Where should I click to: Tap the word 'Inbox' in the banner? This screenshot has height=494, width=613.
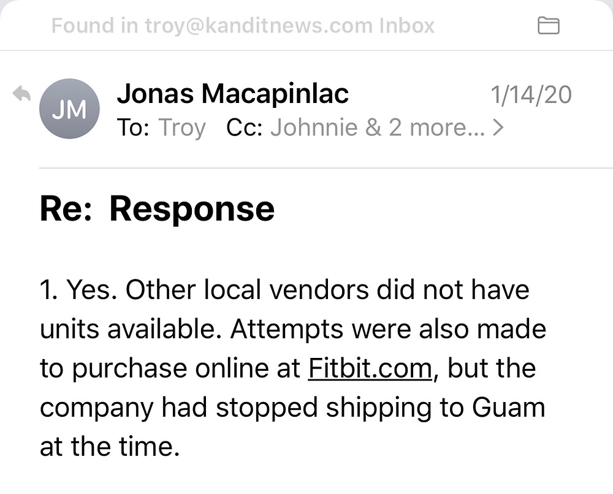[x=406, y=26]
